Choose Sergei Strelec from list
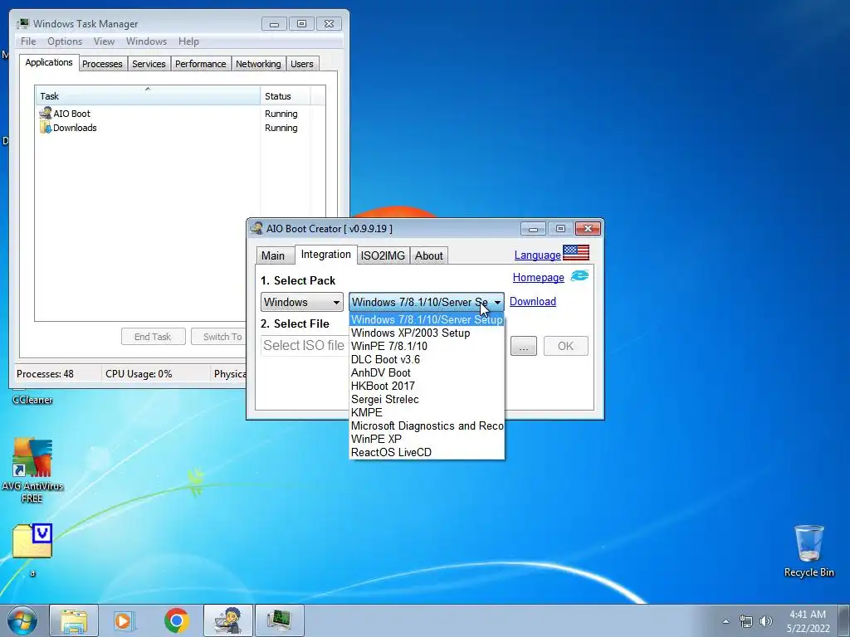Screen dimensions: 850x637 tap(427, 399)
